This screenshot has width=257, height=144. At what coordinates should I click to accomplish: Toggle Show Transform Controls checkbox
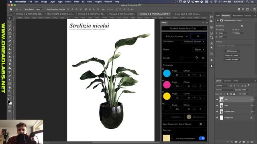45,9
